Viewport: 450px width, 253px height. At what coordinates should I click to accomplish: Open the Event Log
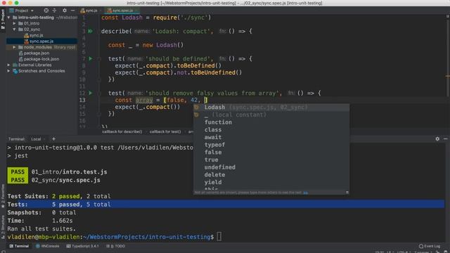[x=430, y=246]
